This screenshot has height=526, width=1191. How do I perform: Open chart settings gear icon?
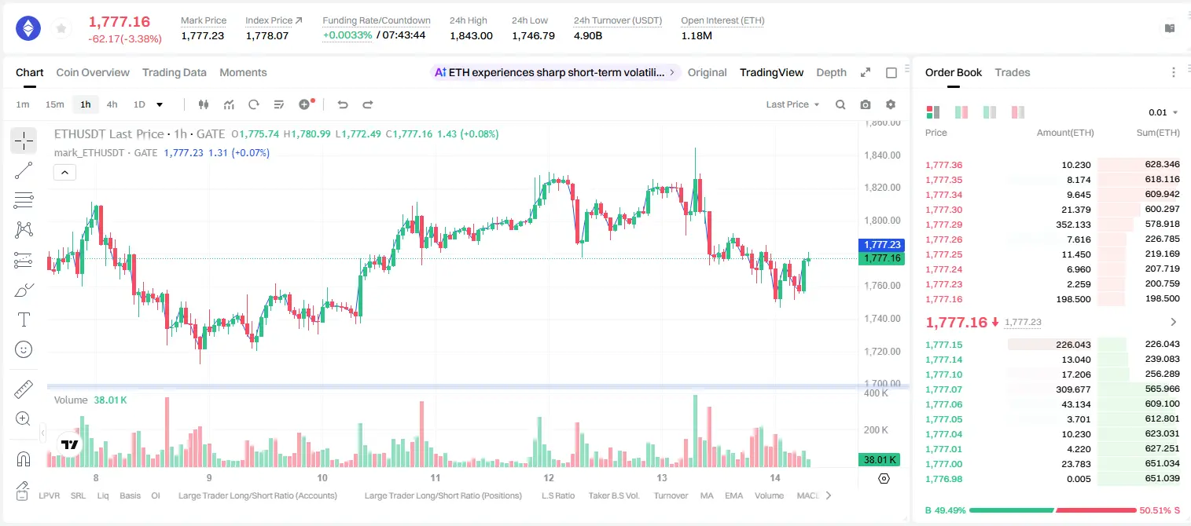click(x=891, y=104)
